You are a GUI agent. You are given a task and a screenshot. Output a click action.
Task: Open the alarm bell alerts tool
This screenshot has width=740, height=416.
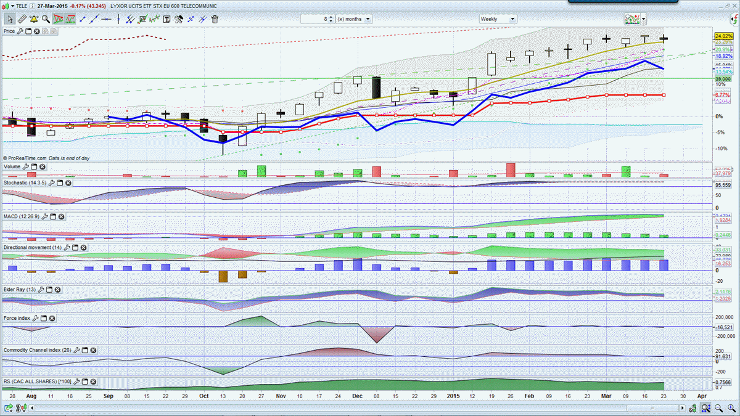[33, 19]
